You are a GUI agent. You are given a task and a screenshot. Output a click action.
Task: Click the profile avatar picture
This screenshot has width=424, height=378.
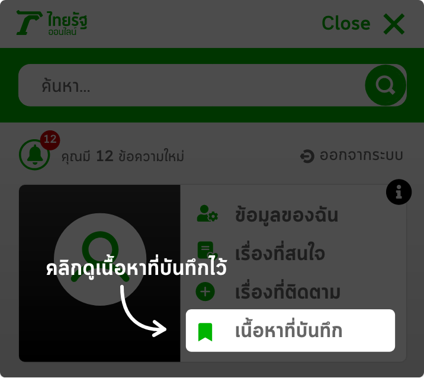click(x=100, y=260)
